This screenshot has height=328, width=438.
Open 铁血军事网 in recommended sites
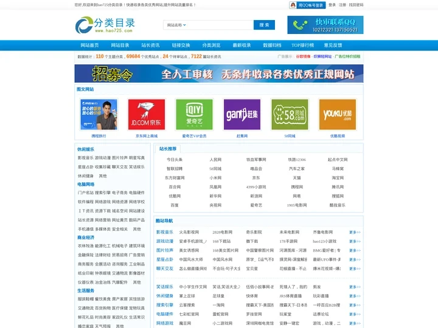256,160
